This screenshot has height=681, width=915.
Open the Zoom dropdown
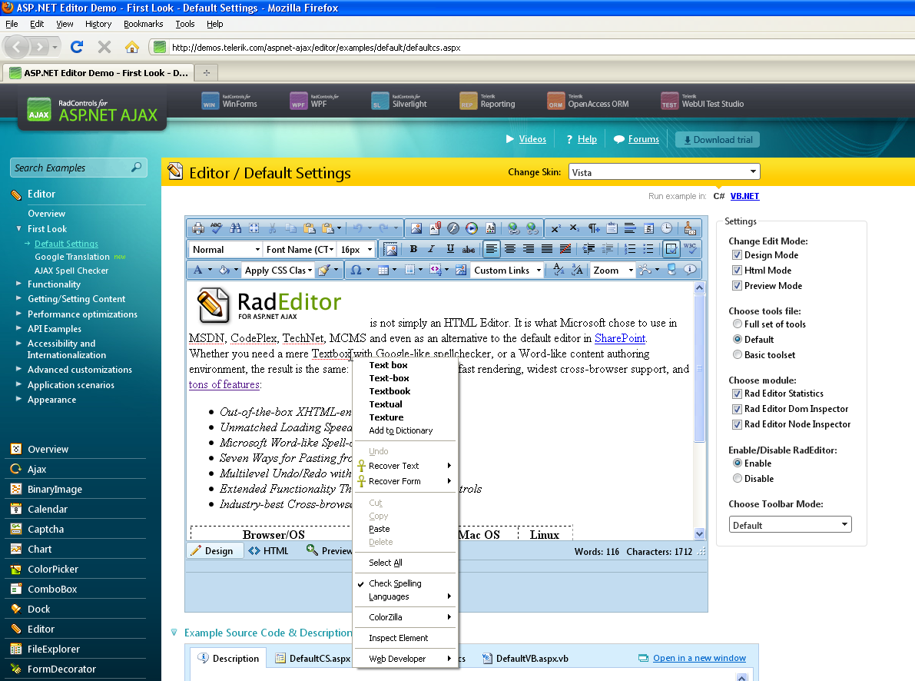(x=613, y=270)
